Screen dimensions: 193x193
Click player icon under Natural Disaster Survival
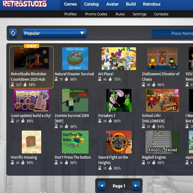[56, 79]
